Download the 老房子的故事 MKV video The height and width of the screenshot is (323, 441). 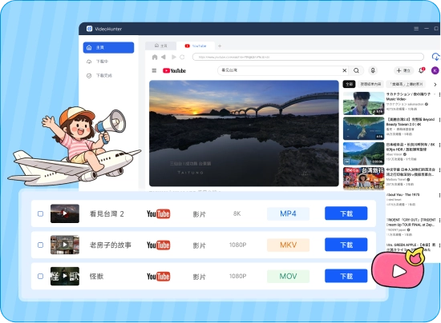coord(346,245)
